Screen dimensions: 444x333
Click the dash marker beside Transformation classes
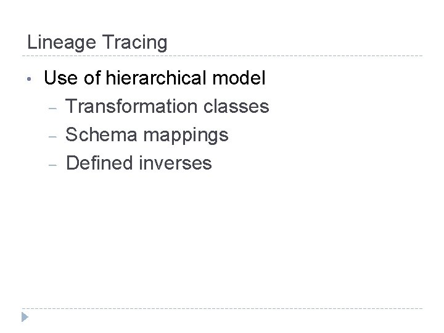[x=53, y=108]
